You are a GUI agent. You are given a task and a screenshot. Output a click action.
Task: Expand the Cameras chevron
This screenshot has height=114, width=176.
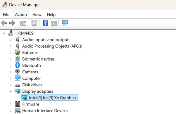click(11, 72)
